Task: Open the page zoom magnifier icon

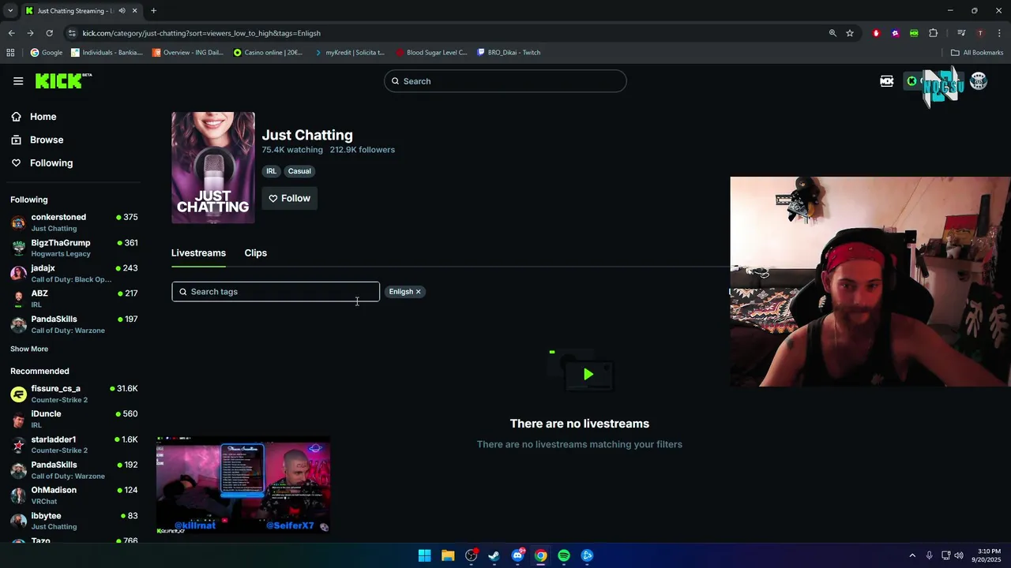Action: pos(832,33)
